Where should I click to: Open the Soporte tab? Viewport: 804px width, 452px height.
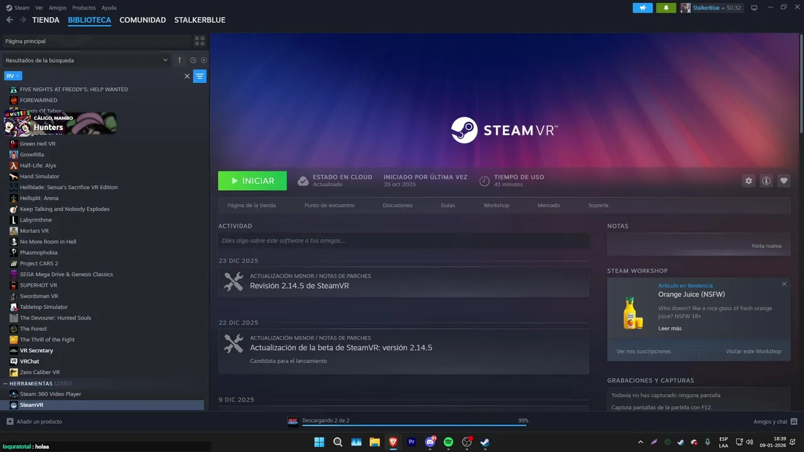click(x=598, y=205)
